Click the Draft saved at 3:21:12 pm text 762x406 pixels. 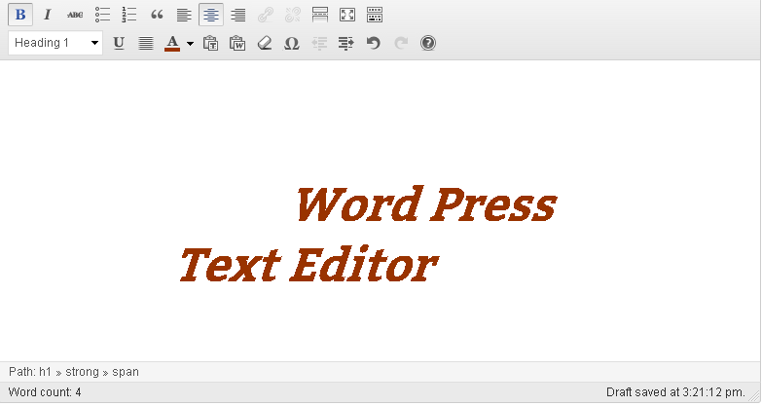(675, 392)
